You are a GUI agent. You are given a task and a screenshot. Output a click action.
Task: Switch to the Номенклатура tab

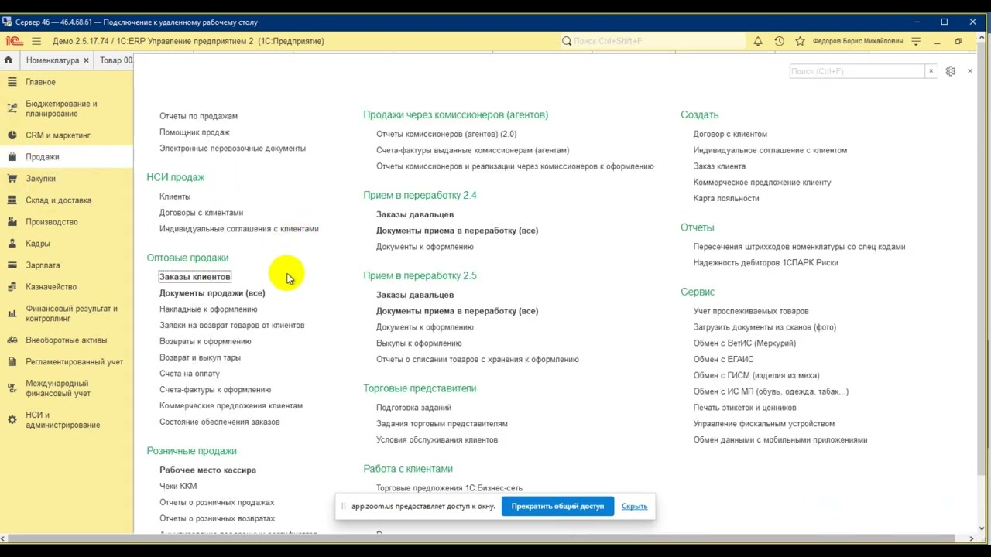pos(53,60)
